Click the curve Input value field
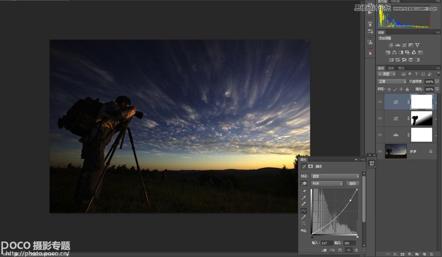 [x=326, y=243]
